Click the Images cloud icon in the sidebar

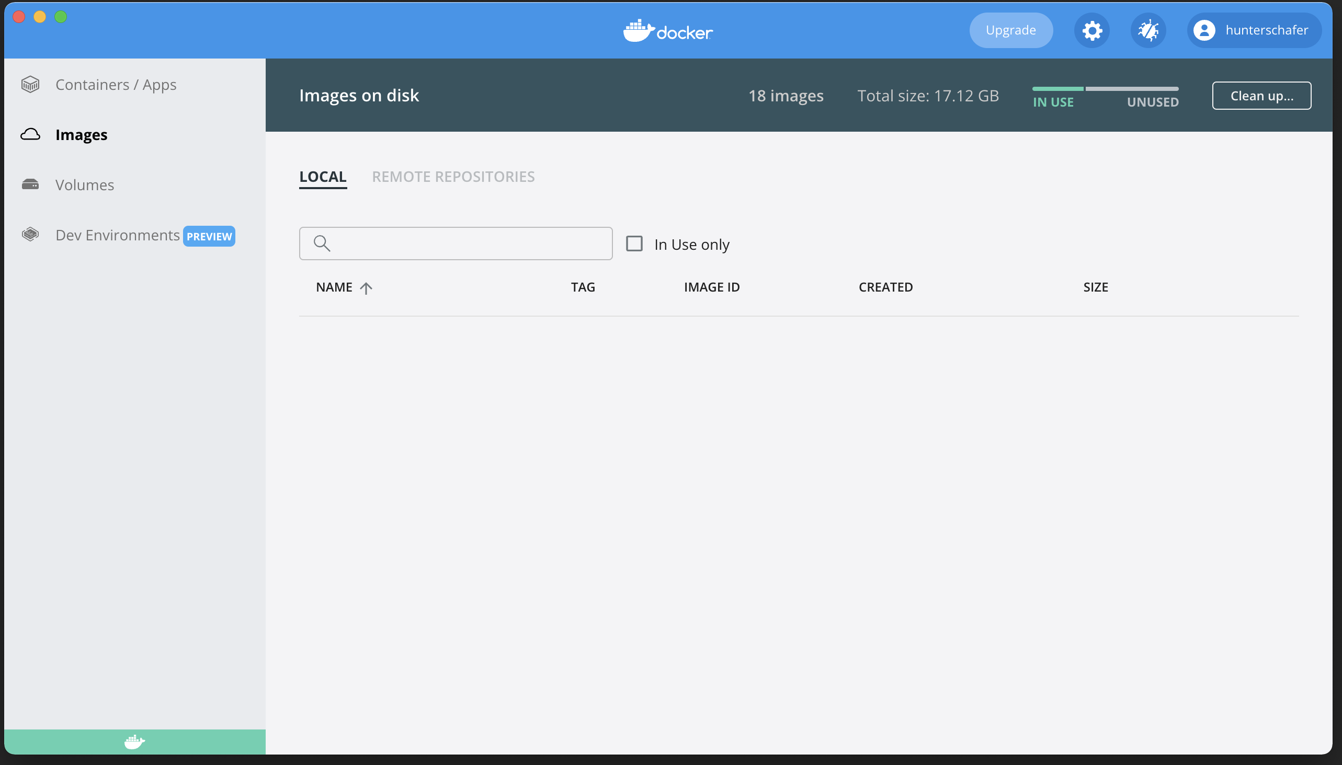30,134
